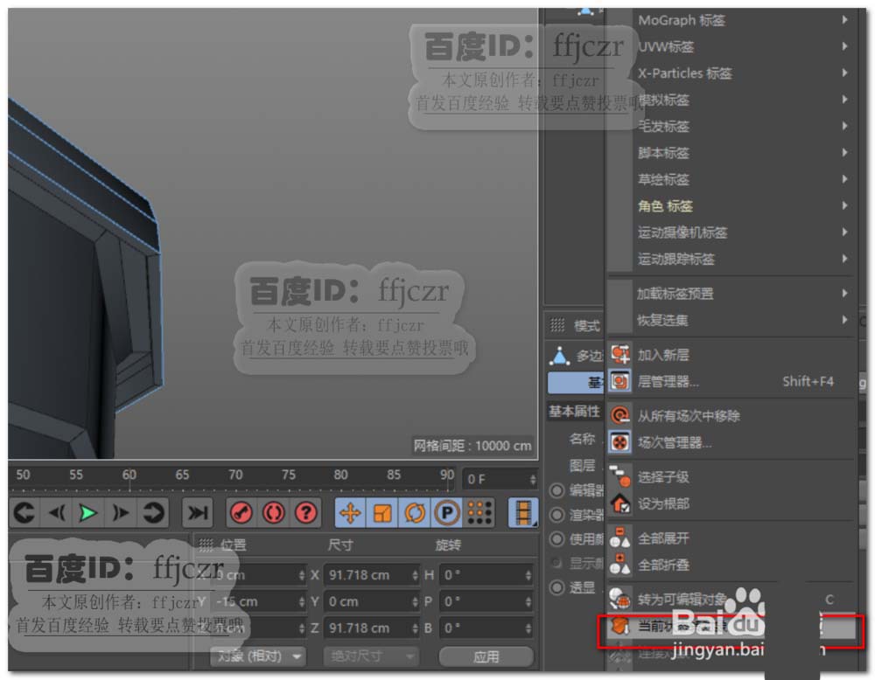Click the 设为根部 house icon
This screenshot has height=680, width=875.
coord(620,503)
